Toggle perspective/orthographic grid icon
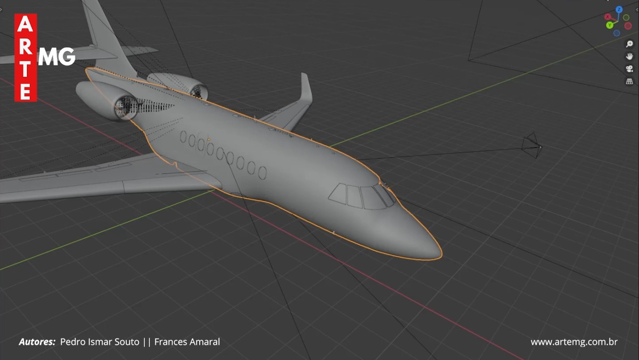Screen dimensions: 639x360 (x=630, y=81)
